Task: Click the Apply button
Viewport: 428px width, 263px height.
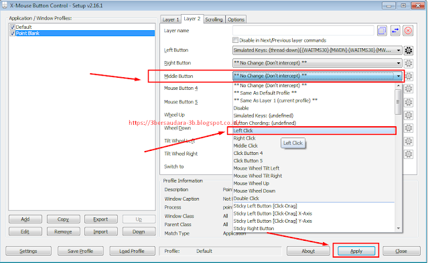Action: coord(356,251)
